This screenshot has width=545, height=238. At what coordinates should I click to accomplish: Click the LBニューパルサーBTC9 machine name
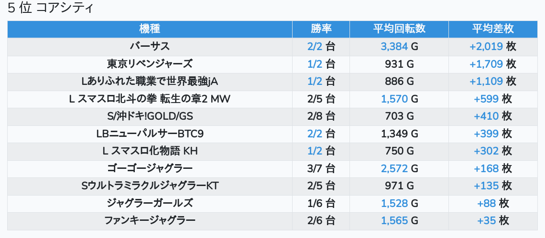[x=150, y=134]
